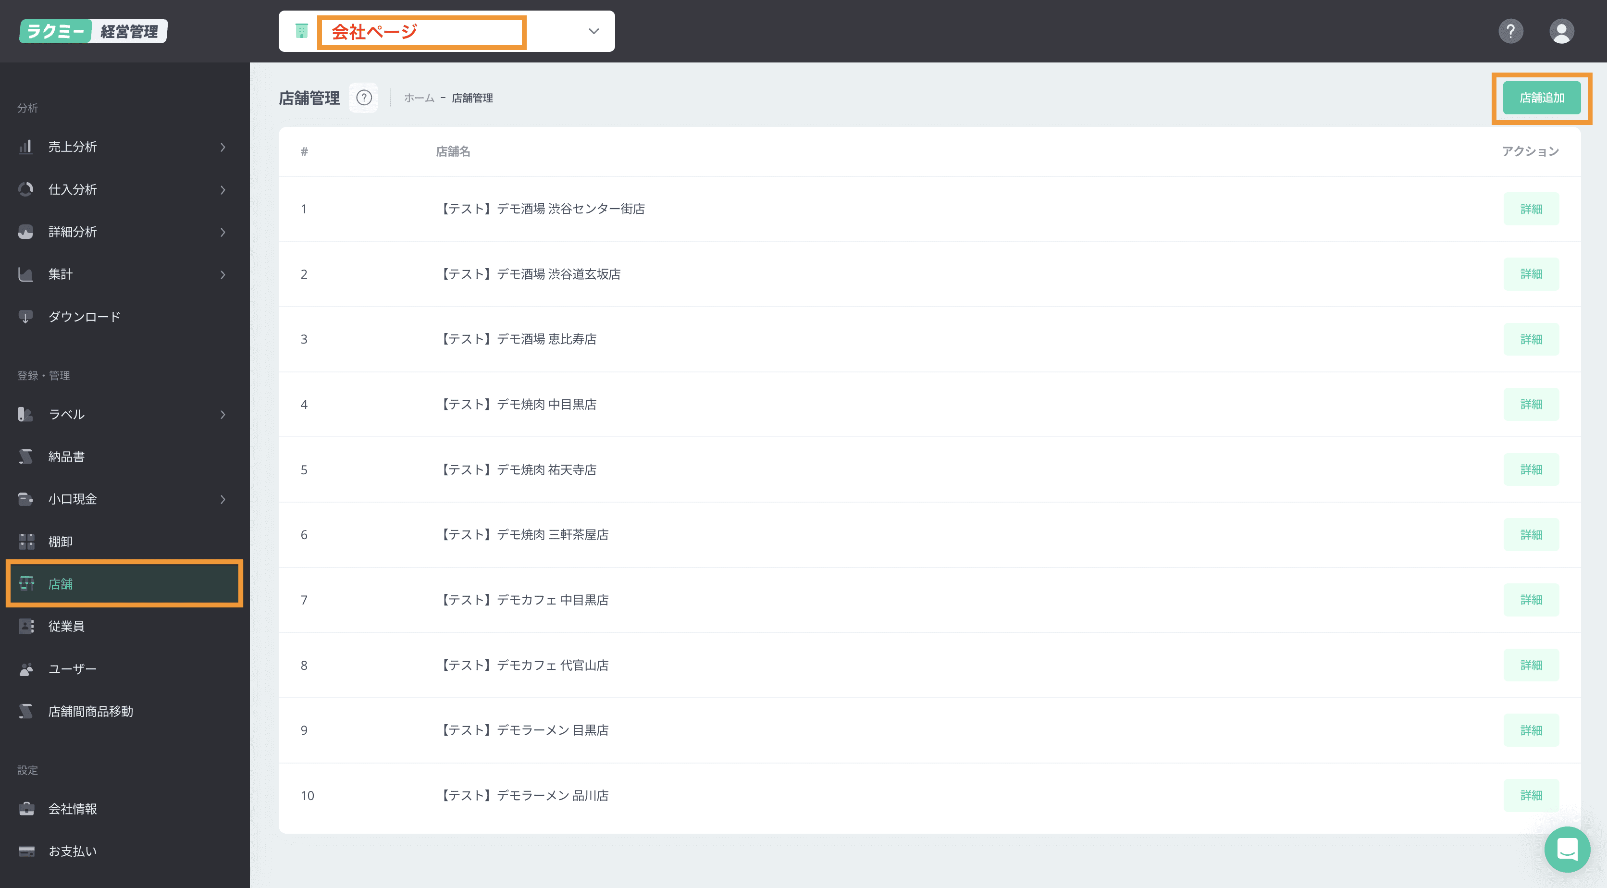
Task: Expand the 仕入分析 submenu chevron
Action: [223, 190]
